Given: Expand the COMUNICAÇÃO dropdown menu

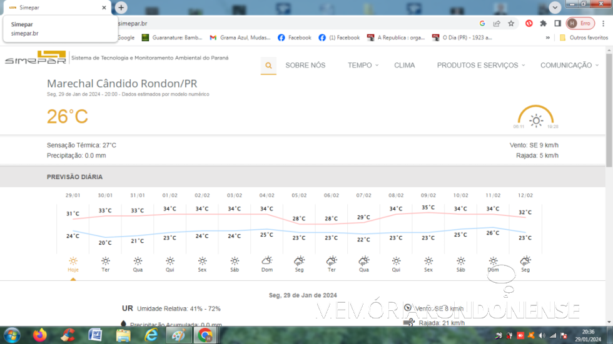Looking at the screenshot, I should tap(569, 66).
